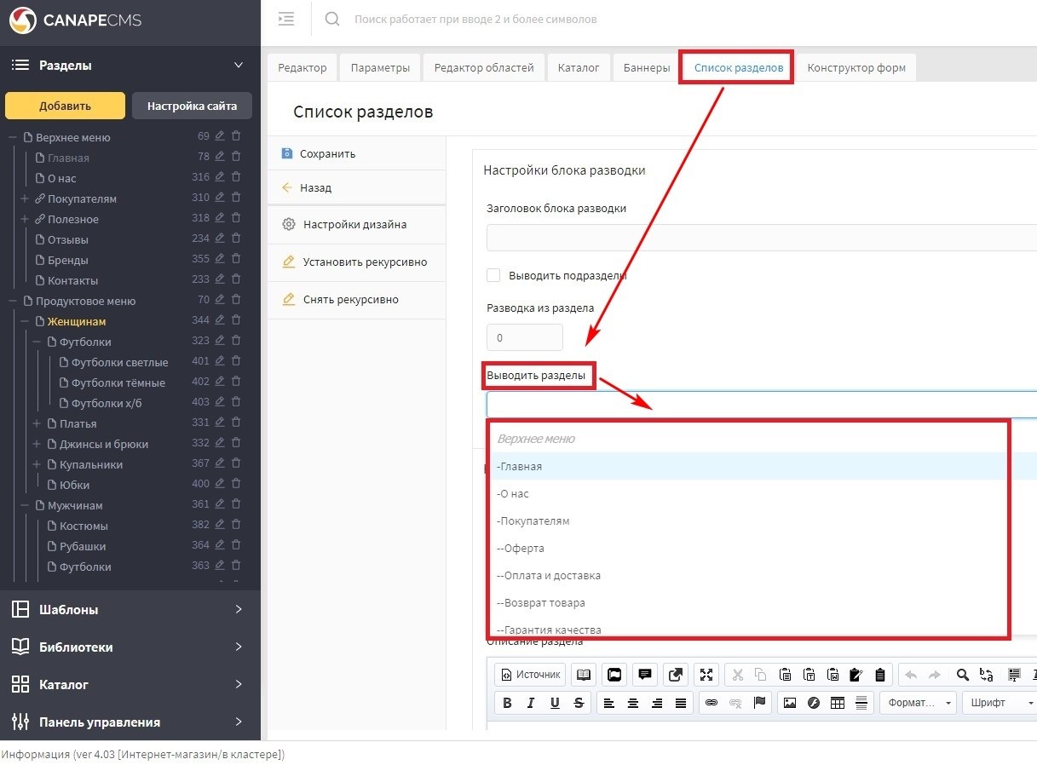The image size is (1037, 765).
Task: Click the insert link icon in editor
Action: click(x=711, y=703)
